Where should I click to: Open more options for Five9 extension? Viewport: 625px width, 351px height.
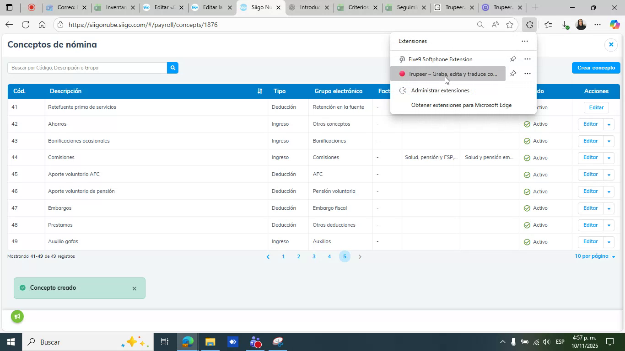point(528,59)
